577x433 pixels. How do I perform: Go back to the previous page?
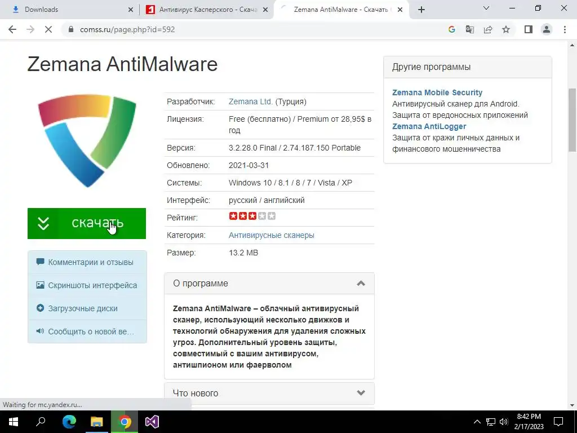pyautogui.click(x=12, y=29)
